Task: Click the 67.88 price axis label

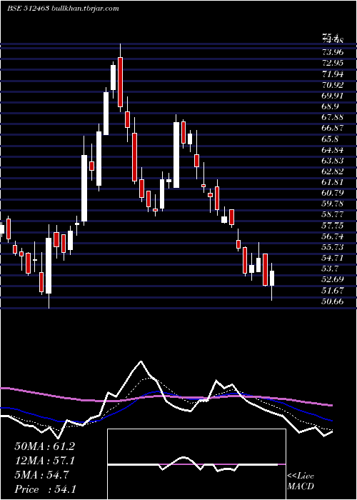Action: pos(333,117)
